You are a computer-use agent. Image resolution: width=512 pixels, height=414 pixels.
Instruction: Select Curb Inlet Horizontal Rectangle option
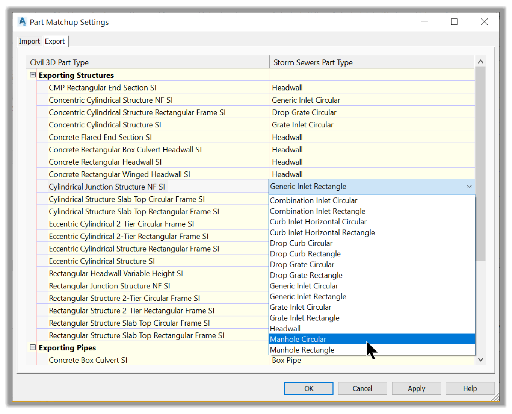[372, 232]
